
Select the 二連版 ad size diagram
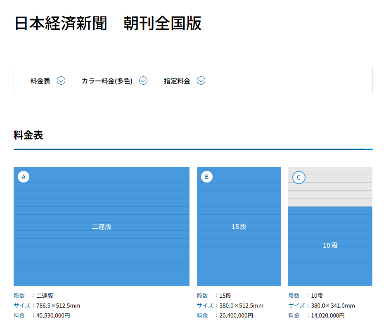(102, 226)
